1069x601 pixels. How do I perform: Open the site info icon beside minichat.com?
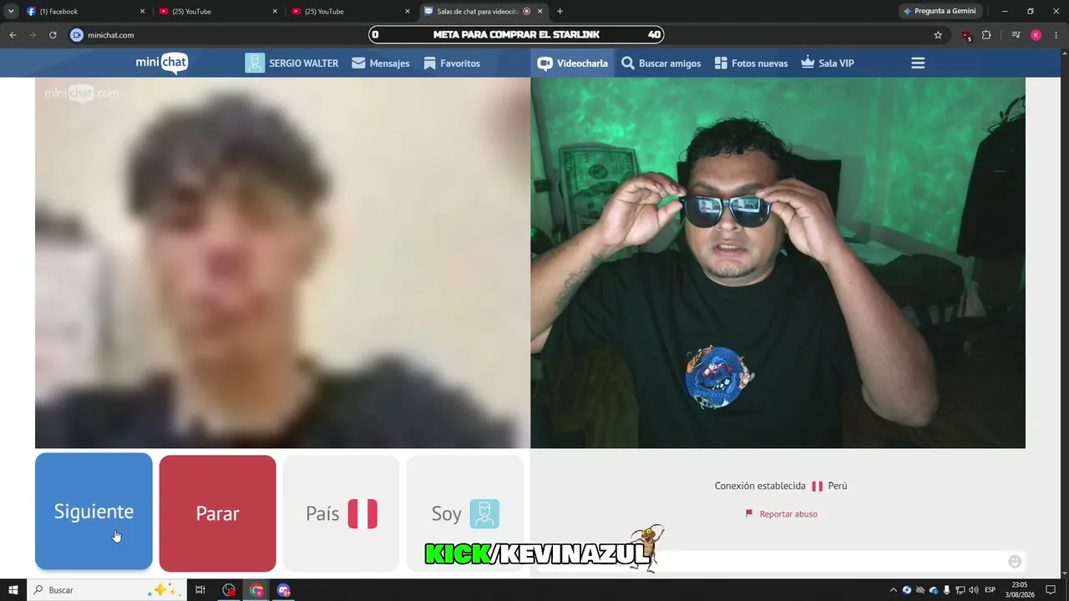(77, 35)
